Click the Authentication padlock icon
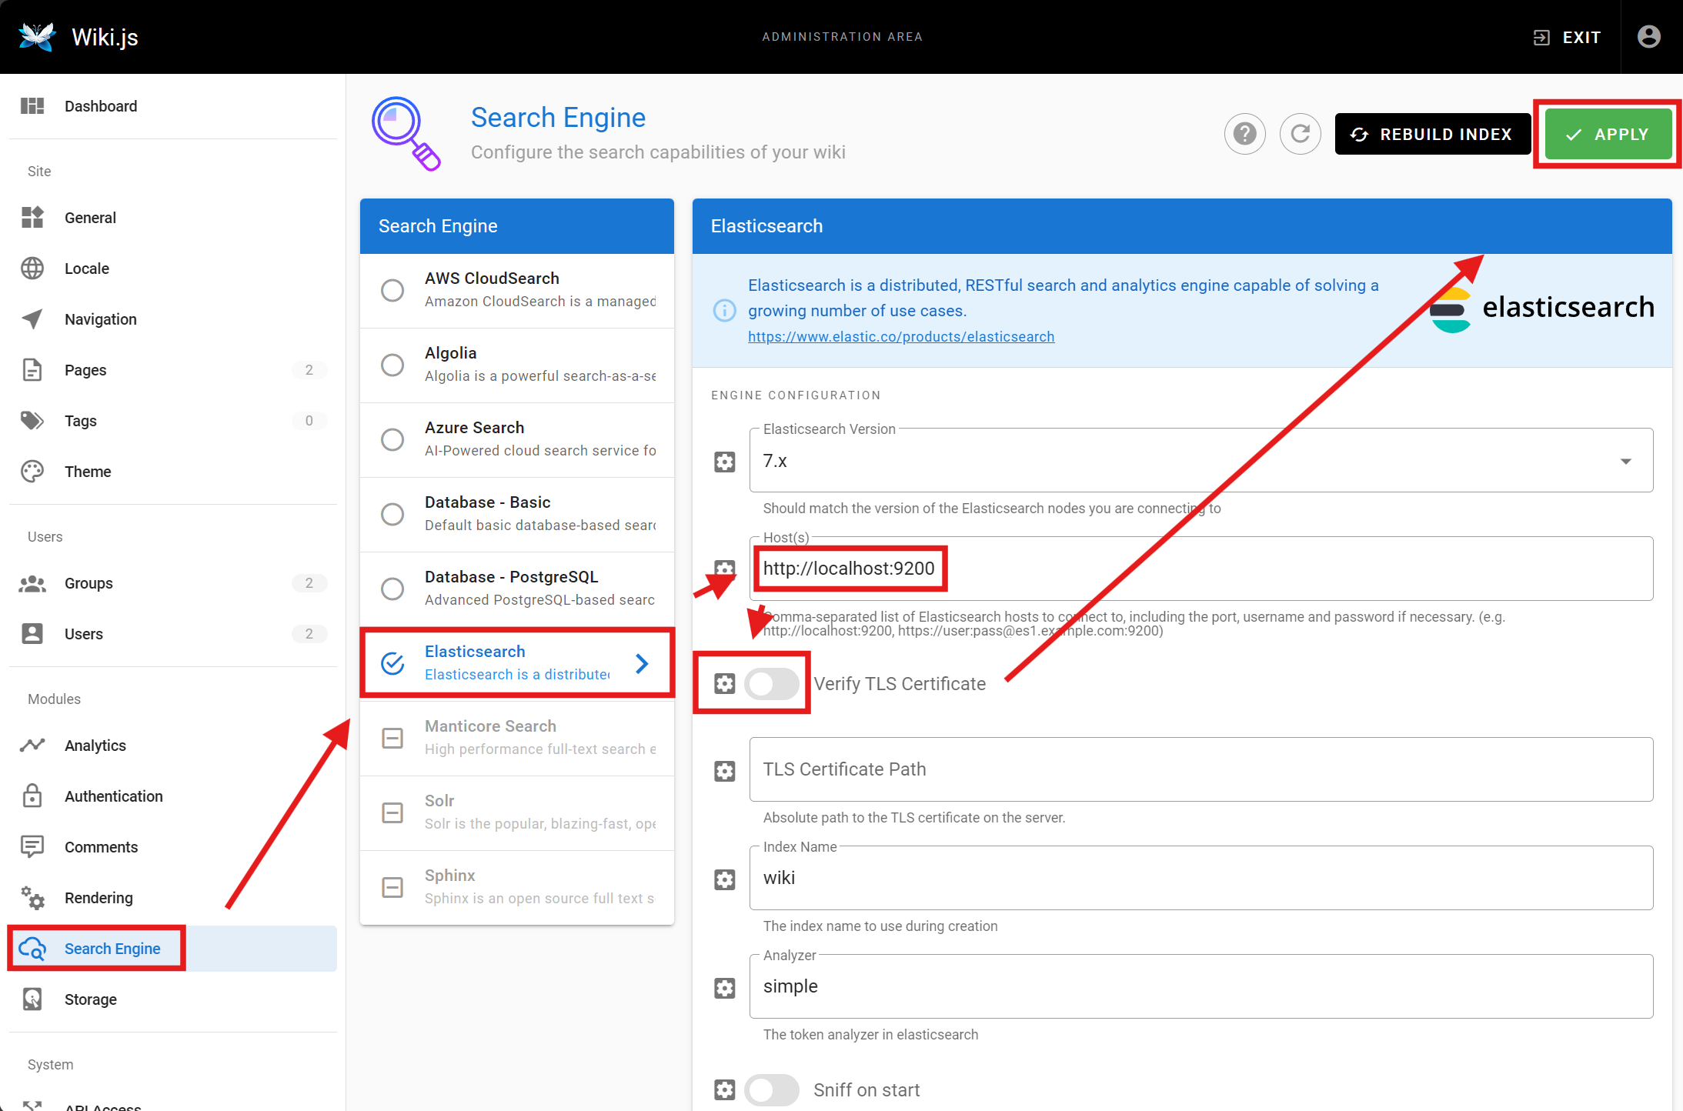This screenshot has height=1111, width=1683. click(32, 796)
